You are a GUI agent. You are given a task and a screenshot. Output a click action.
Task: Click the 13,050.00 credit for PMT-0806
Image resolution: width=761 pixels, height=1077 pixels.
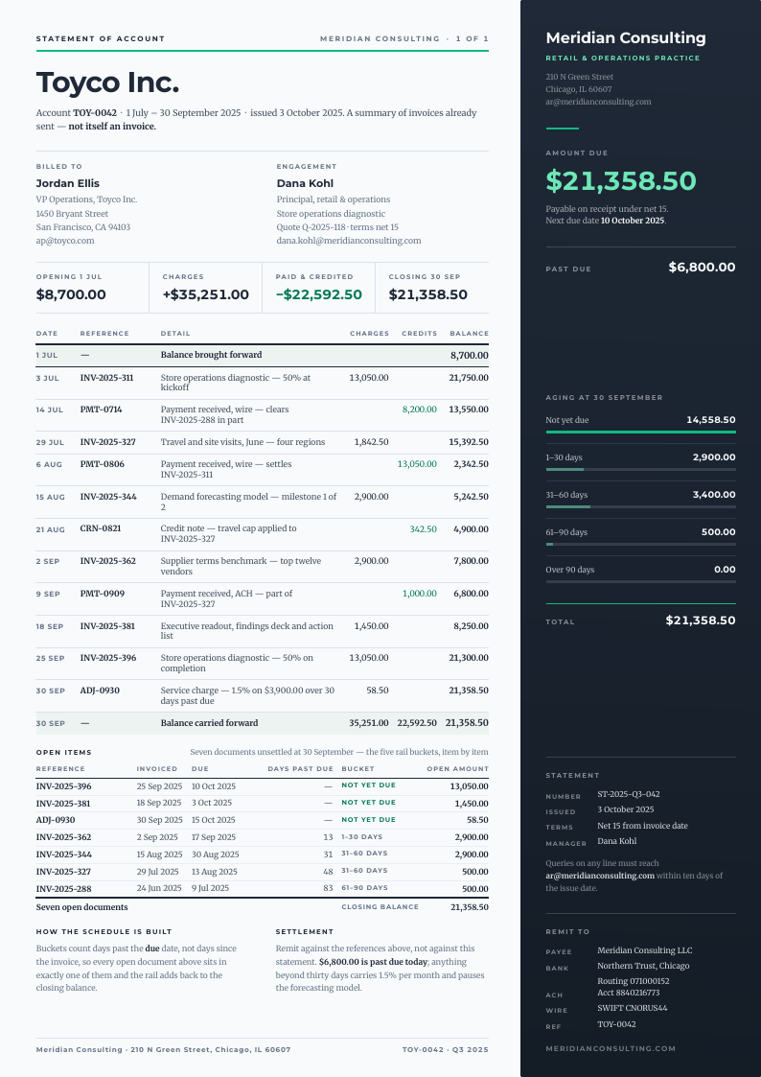pyautogui.click(x=417, y=464)
